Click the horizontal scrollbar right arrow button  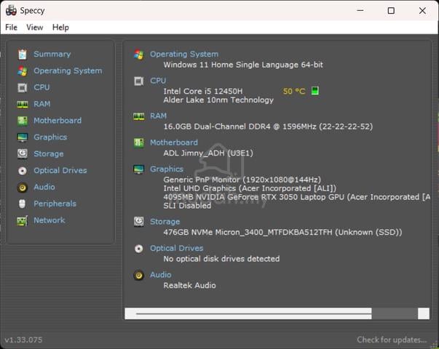(x=423, y=314)
